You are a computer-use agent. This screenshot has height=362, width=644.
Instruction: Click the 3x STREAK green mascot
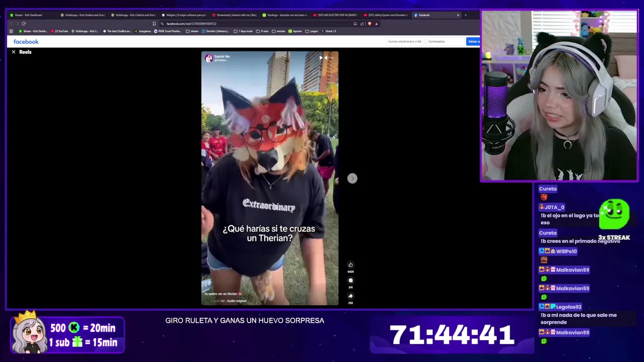614,215
